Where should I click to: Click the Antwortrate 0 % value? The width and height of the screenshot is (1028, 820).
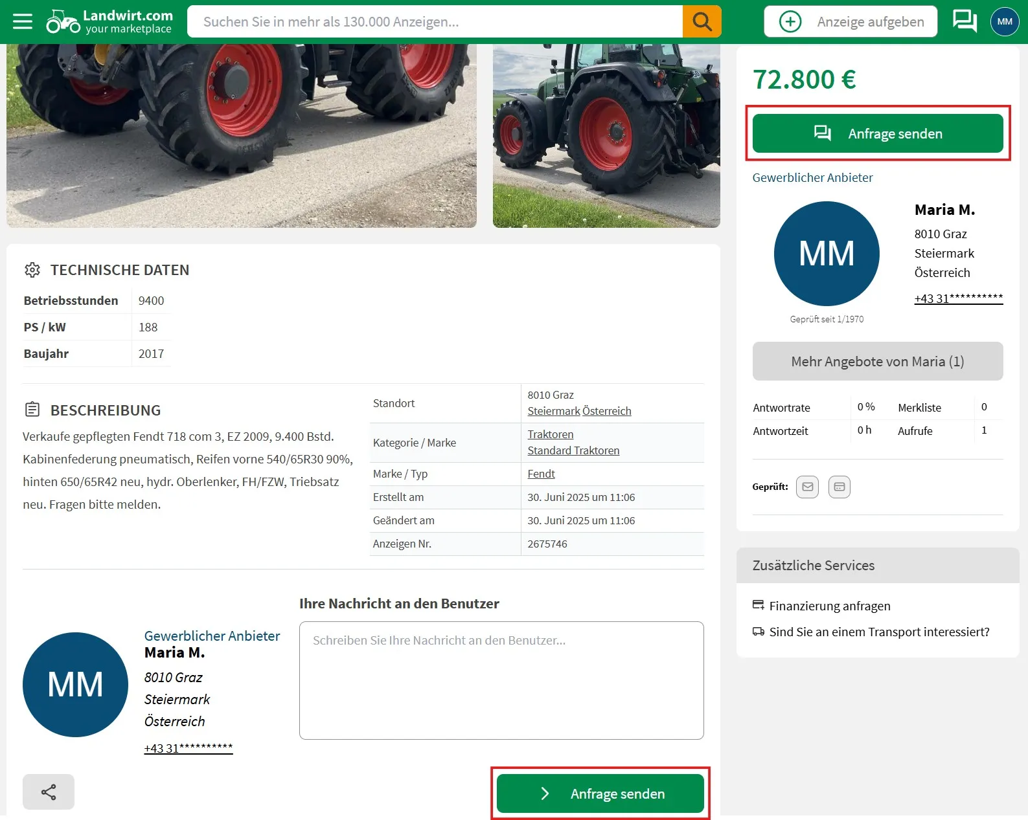[866, 407]
